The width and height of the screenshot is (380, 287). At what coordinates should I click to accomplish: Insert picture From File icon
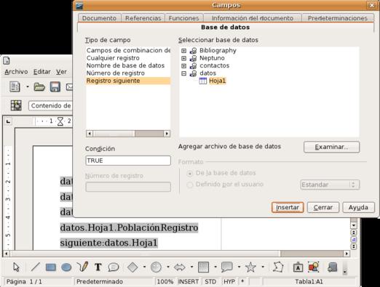(314, 267)
